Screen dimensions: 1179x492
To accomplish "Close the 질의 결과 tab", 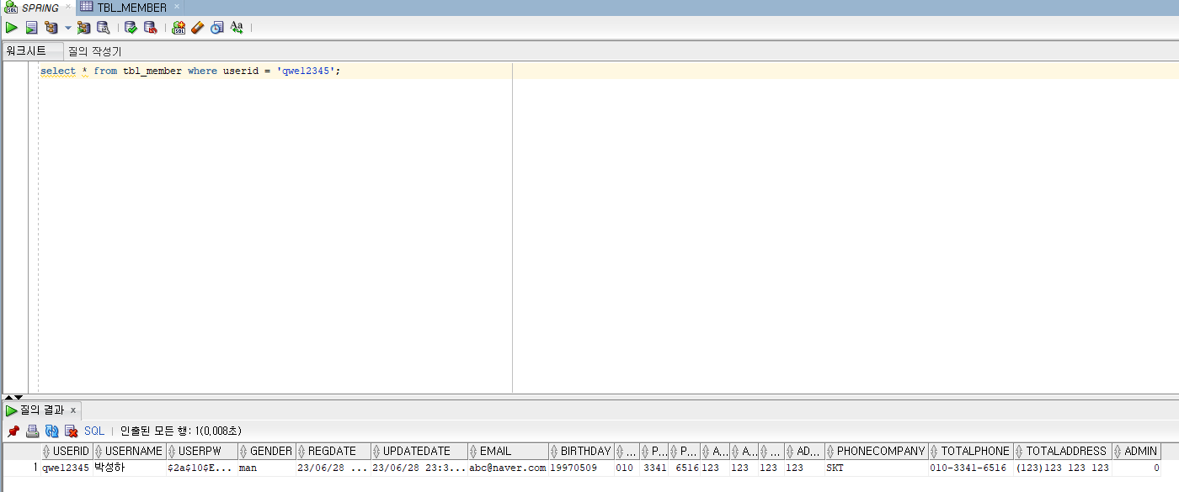I will pos(73,410).
